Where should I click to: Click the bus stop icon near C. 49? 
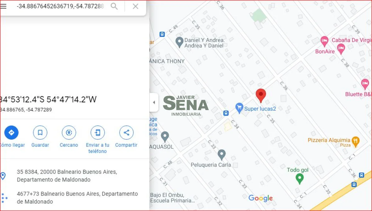(x=162, y=34)
